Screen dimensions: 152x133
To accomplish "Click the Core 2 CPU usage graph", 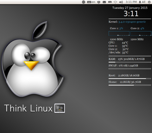I will (141, 33).
